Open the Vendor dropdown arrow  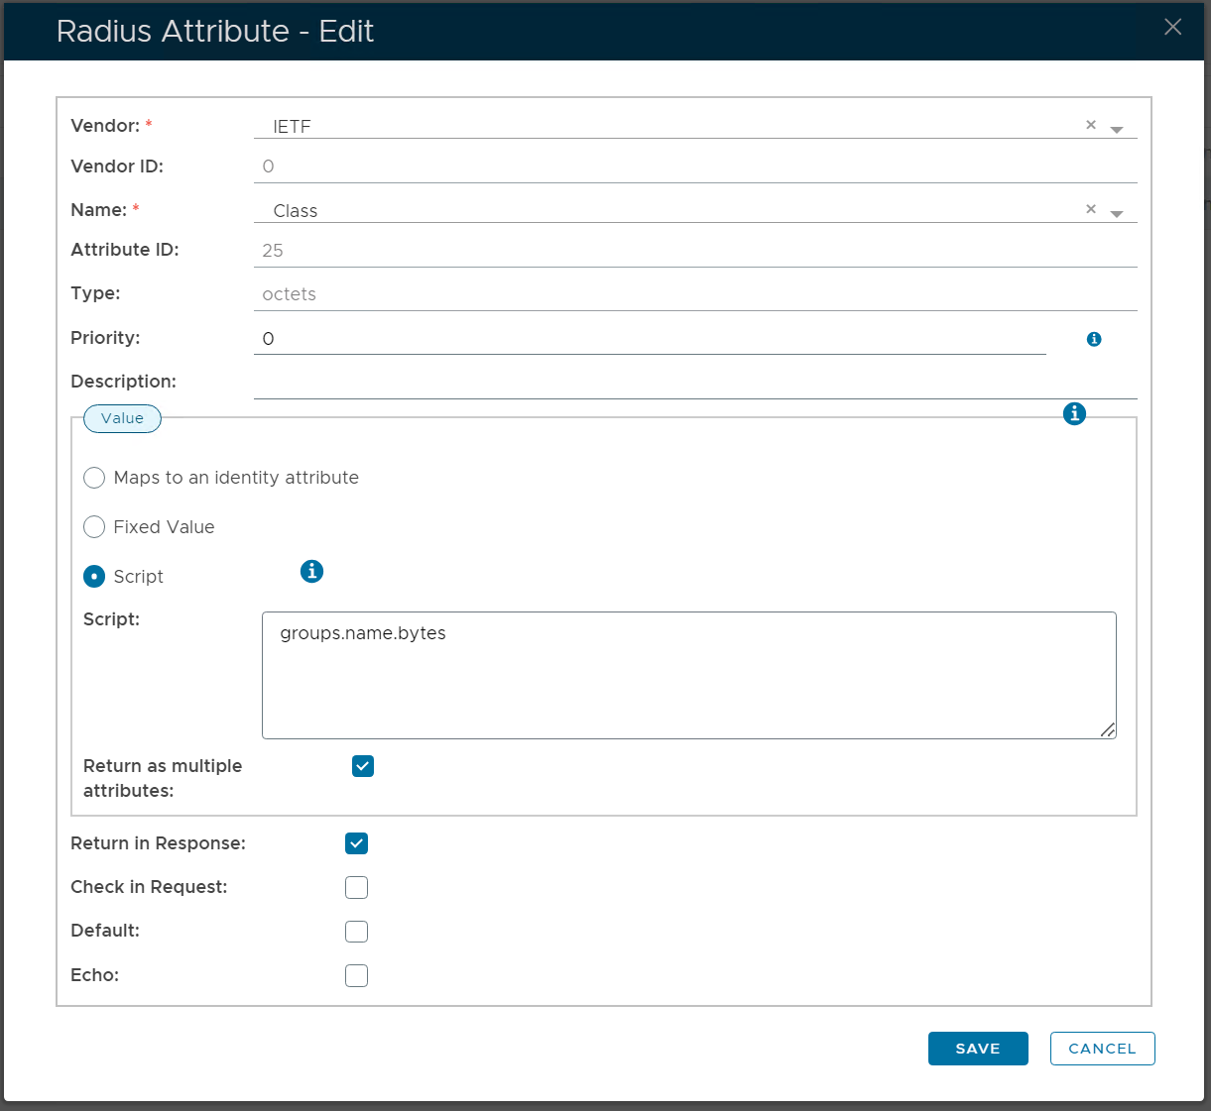1117,130
